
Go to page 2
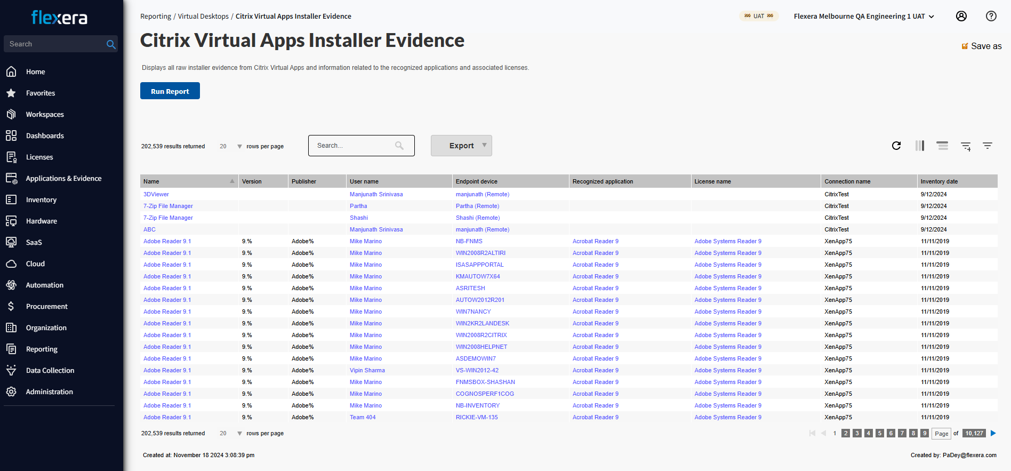click(846, 433)
